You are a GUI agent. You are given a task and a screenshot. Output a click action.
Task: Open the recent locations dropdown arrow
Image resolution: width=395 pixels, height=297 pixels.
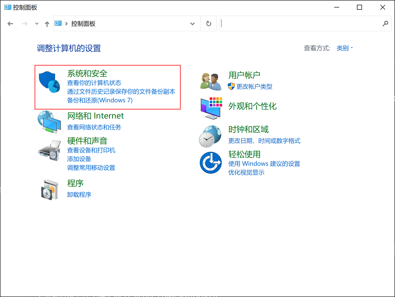click(x=37, y=24)
